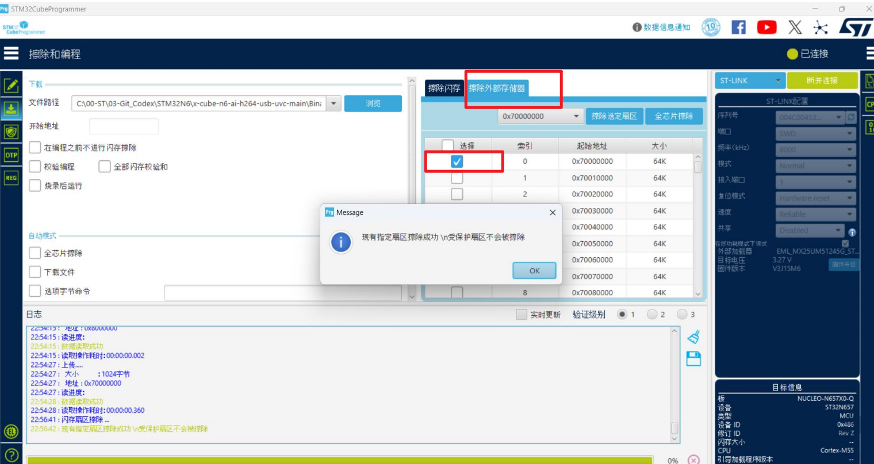Click the 10-year anniversary badge icon
The image size is (874, 464).
[711, 27]
